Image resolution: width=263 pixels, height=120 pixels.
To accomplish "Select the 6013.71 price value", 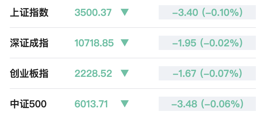I will tap(91, 104).
